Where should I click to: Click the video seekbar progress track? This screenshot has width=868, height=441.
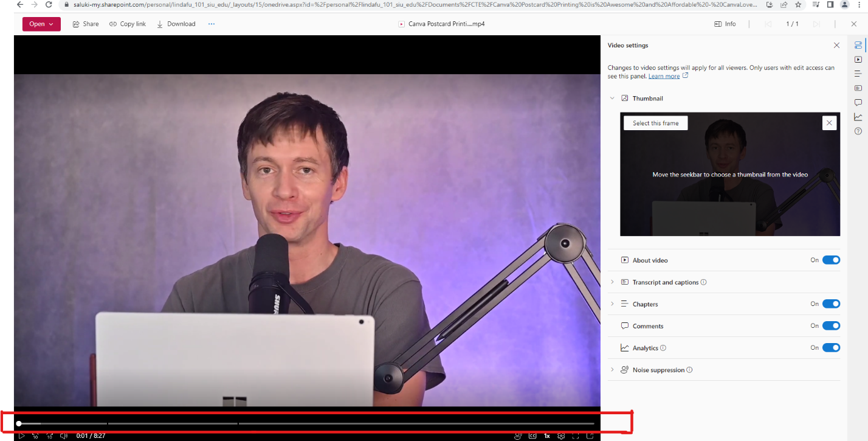coord(306,423)
